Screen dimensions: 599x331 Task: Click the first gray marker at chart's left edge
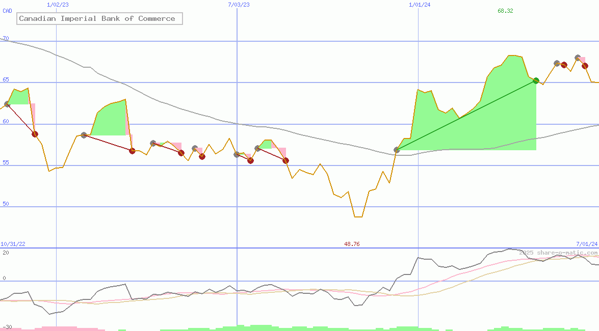7,104
